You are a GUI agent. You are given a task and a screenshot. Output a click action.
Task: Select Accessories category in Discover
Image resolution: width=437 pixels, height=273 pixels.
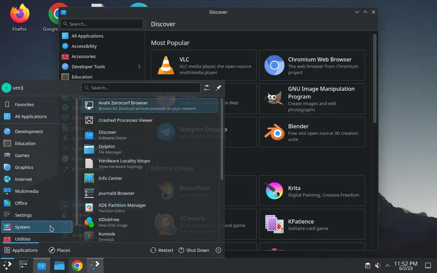(101, 56)
